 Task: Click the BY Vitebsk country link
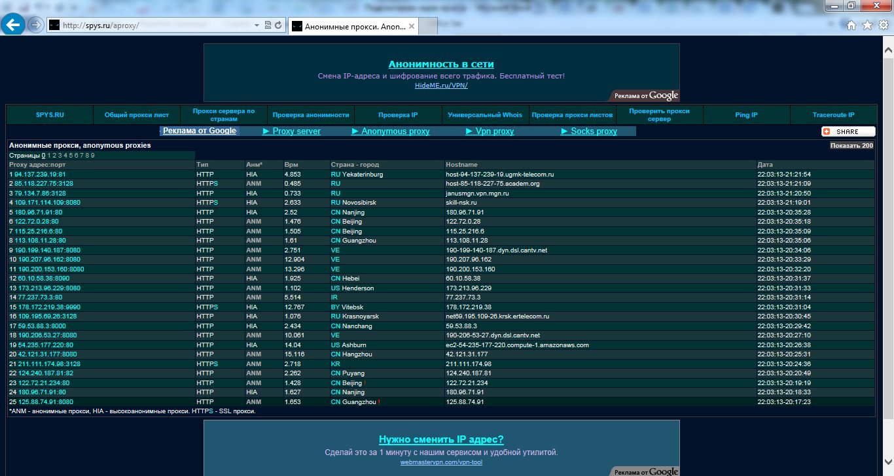[x=348, y=307]
